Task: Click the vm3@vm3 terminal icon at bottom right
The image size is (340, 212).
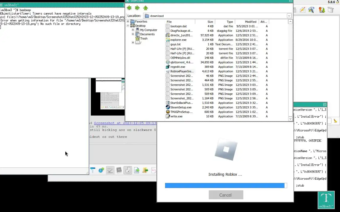Action: [x=326, y=200]
